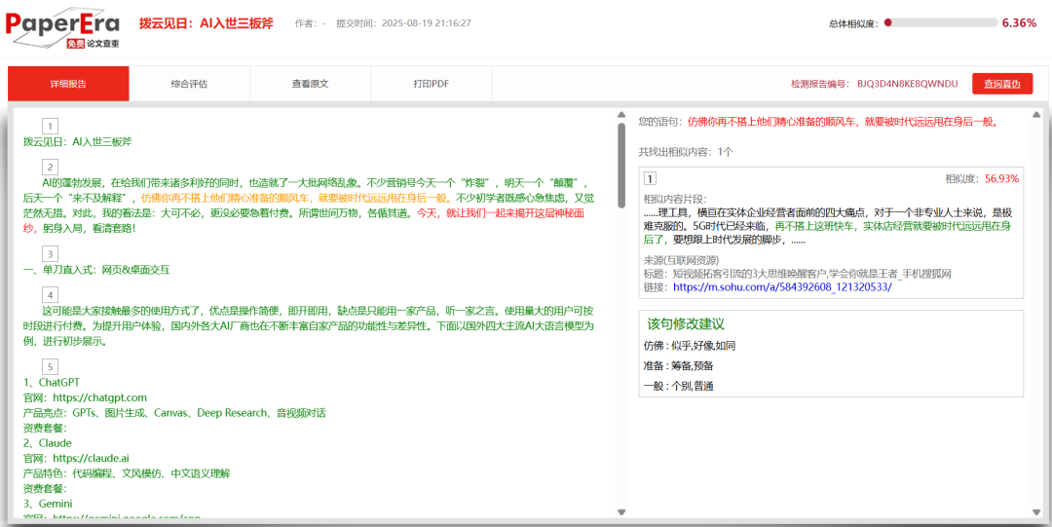Switch to the 详细报告 tab
The width and height of the screenshot is (1052, 527).
tap(68, 84)
